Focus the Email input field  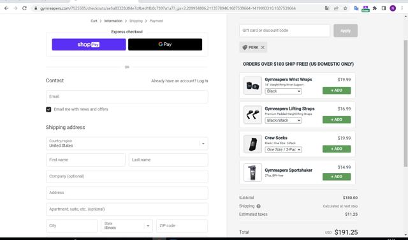(127, 96)
